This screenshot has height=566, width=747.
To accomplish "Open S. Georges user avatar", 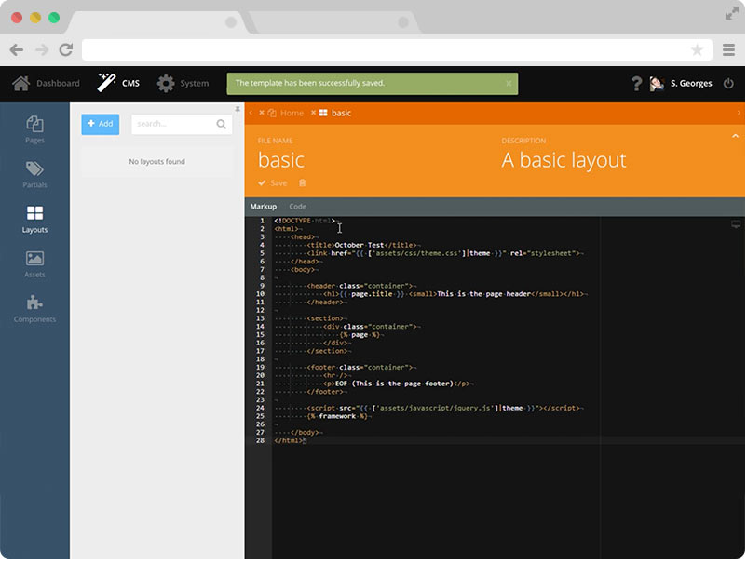I will coord(657,84).
